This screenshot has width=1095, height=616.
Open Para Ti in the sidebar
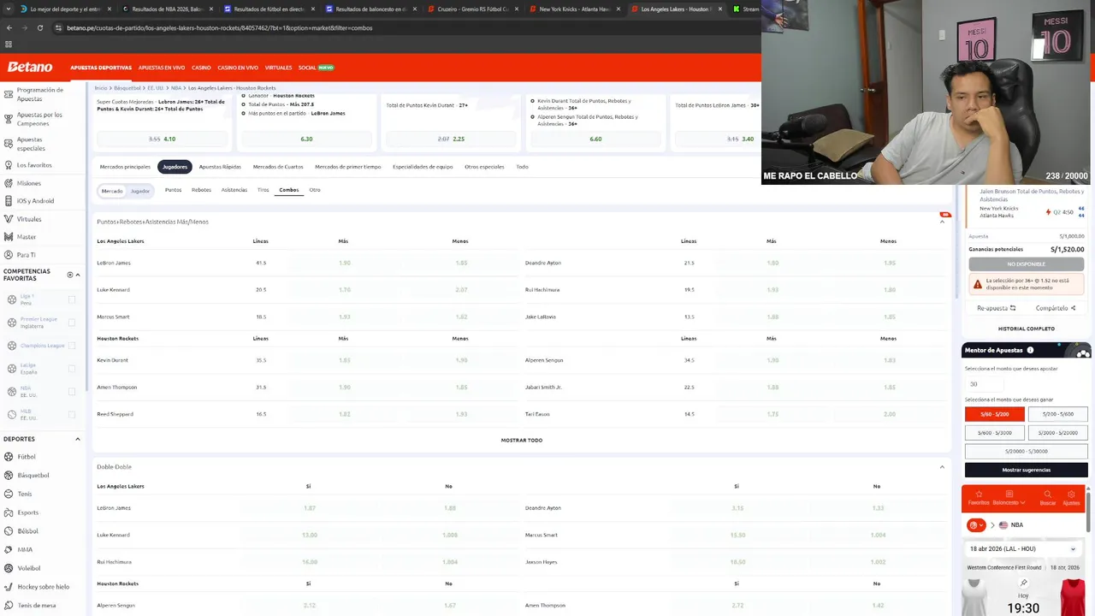point(27,255)
